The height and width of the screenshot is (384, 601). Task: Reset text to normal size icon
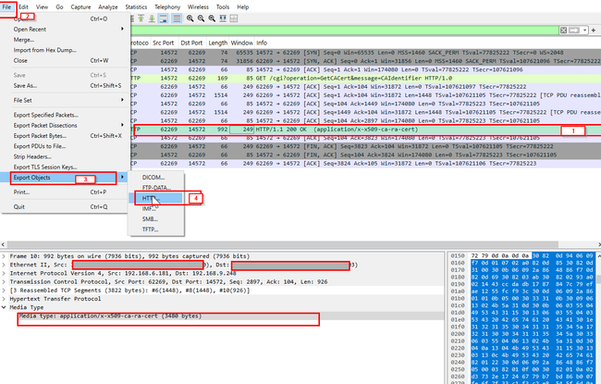(212, 19)
